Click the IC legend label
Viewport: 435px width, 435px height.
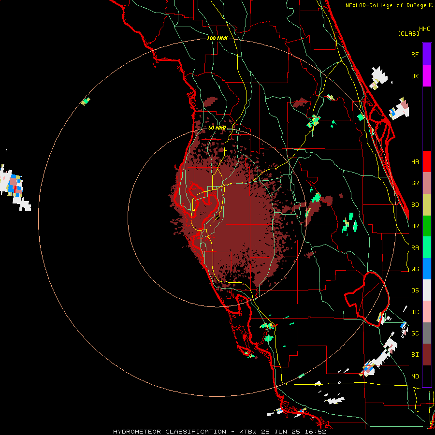click(x=415, y=312)
